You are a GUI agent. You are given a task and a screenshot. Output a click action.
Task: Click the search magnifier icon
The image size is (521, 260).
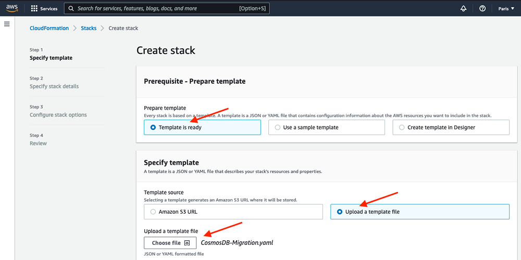click(71, 8)
